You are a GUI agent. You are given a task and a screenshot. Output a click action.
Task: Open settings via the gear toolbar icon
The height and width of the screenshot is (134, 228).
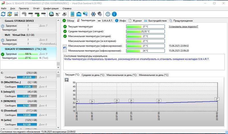[x=93, y=14]
